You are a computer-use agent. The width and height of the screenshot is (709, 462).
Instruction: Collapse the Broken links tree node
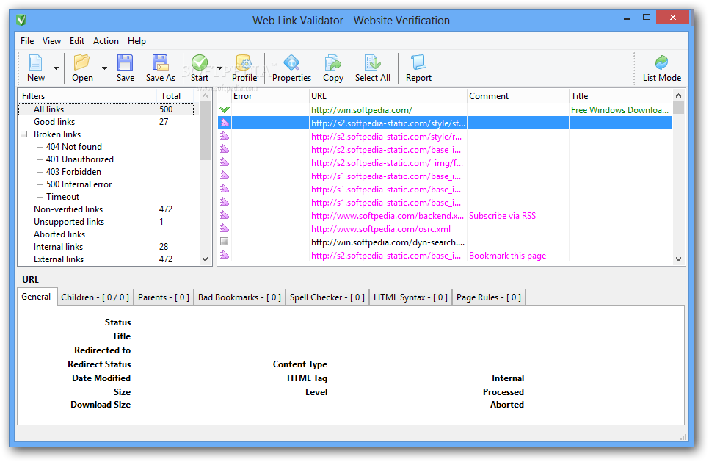coord(24,134)
